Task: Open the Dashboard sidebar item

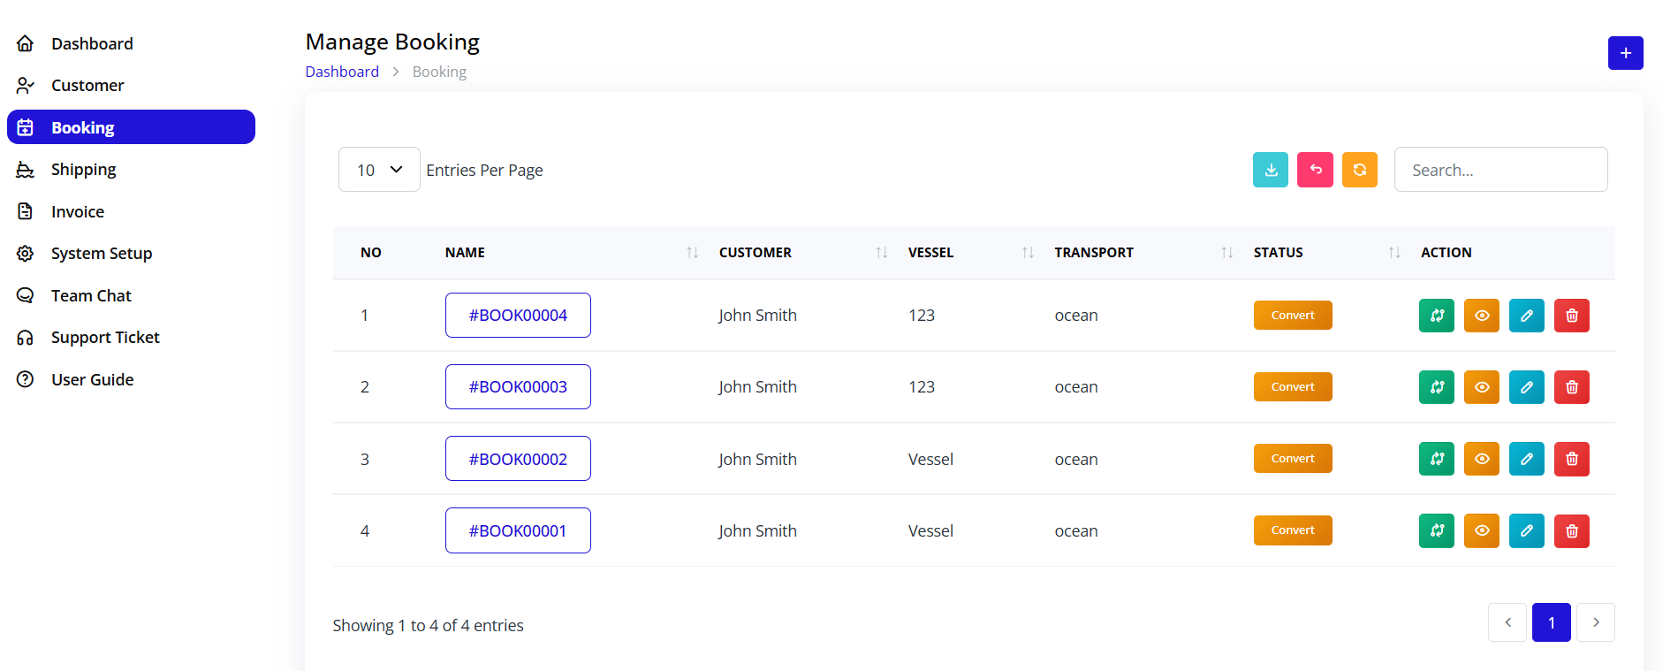Action: coord(131,43)
